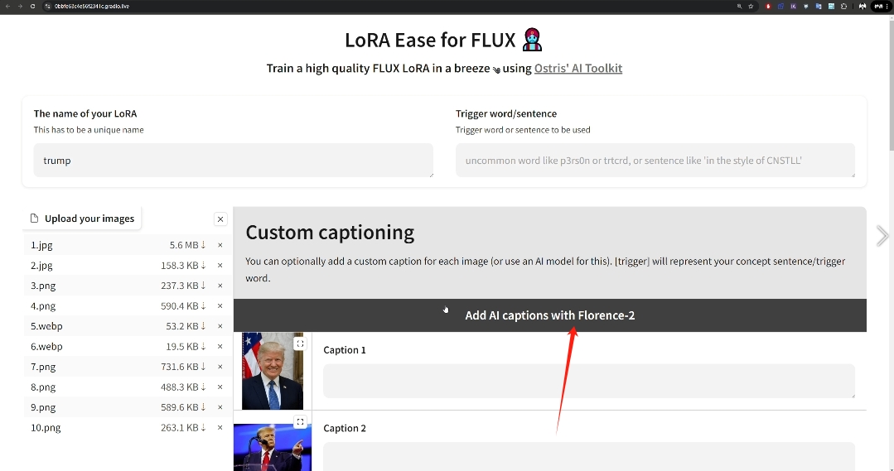
Task: Download the 3.png file via arrow icon
Action: point(203,286)
